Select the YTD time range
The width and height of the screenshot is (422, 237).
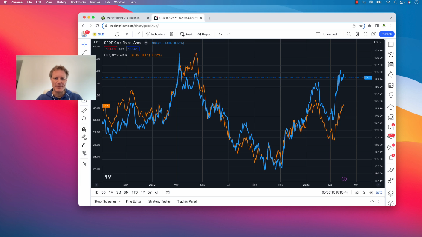(x=134, y=192)
